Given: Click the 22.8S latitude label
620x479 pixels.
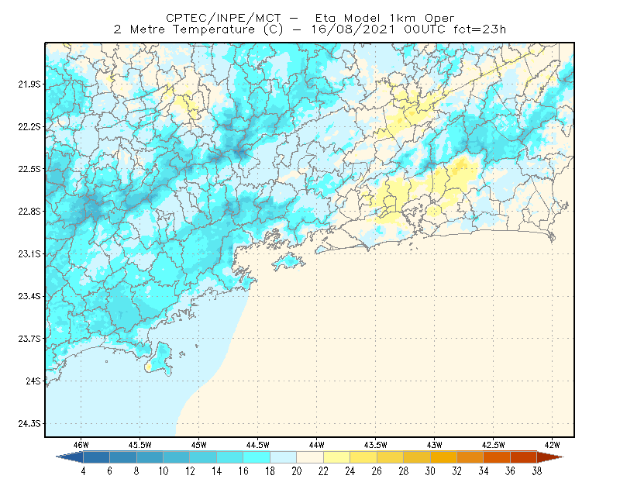Looking at the screenshot, I should click(29, 212).
